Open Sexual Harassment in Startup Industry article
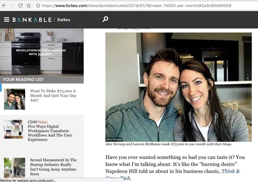 click(53, 167)
